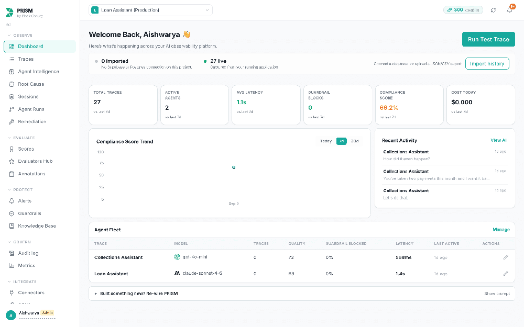Click the Run Test Trace button

(x=488, y=39)
